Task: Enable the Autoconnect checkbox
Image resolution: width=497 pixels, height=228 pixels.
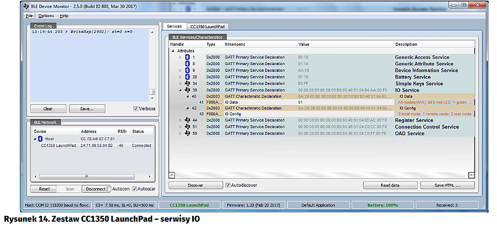Action: pyautogui.click(x=109, y=189)
